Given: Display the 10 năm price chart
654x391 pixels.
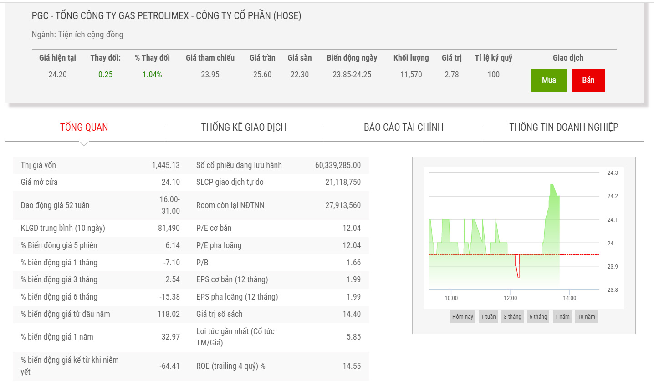Looking at the screenshot, I should 586,317.
